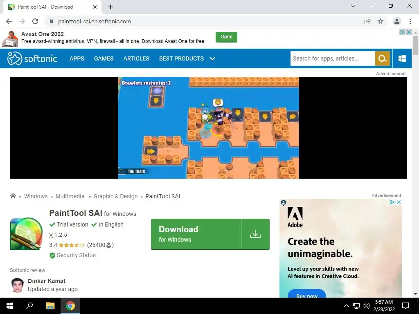The height and width of the screenshot is (314, 419).
Task: Click the Avast One 2022 ad title
Action: tap(43, 34)
